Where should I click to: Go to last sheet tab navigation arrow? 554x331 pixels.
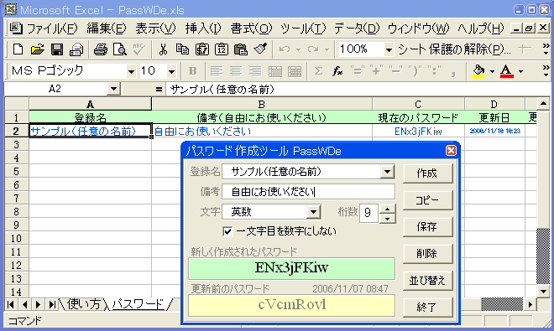coord(52,304)
